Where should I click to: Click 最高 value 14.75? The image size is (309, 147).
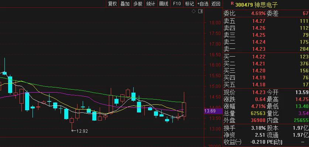click(x=302, y=99)
